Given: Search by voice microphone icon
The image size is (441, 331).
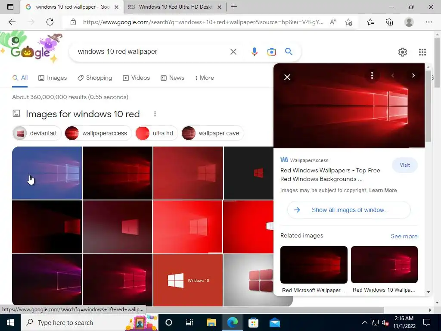Looking at the screenshot, I should click(254, 52).
